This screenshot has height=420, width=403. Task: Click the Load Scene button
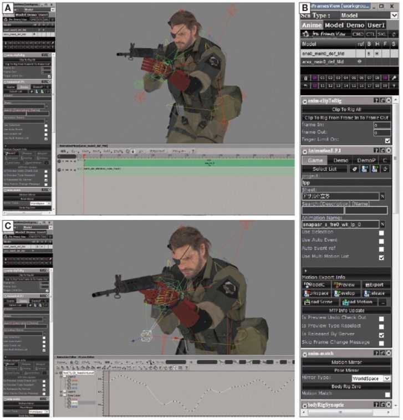[x=320, y=302]
